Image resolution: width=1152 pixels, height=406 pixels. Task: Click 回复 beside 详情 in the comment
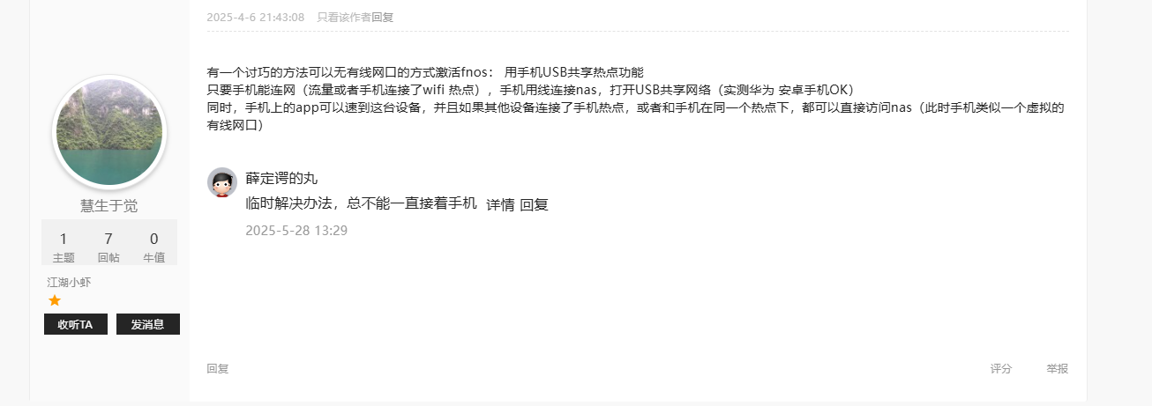tap(534, 204)
